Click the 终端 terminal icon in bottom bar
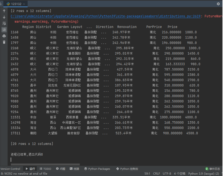The height and width of the screenshot is (176, 223). click(x=71, y=169)
